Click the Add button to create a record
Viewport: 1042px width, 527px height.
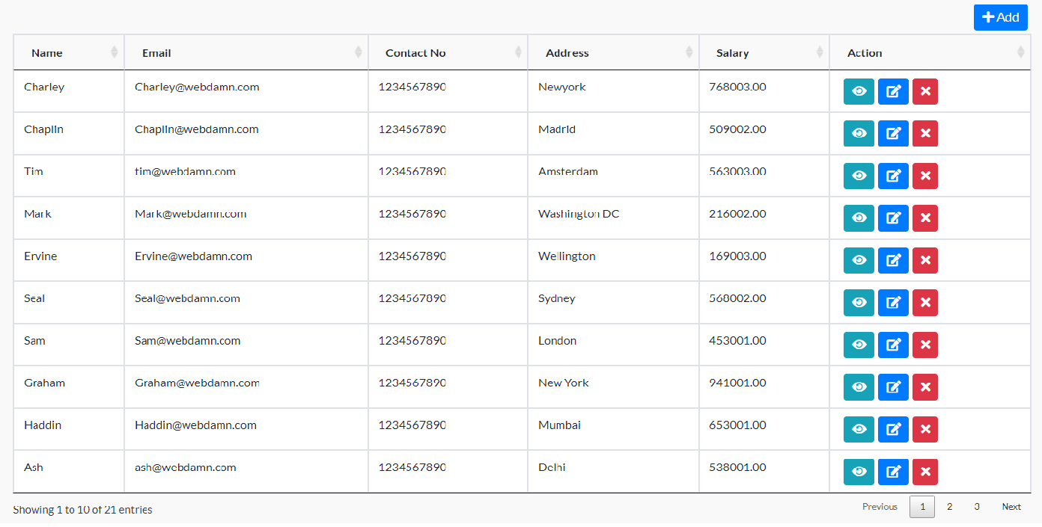(x=1000, y=16)
